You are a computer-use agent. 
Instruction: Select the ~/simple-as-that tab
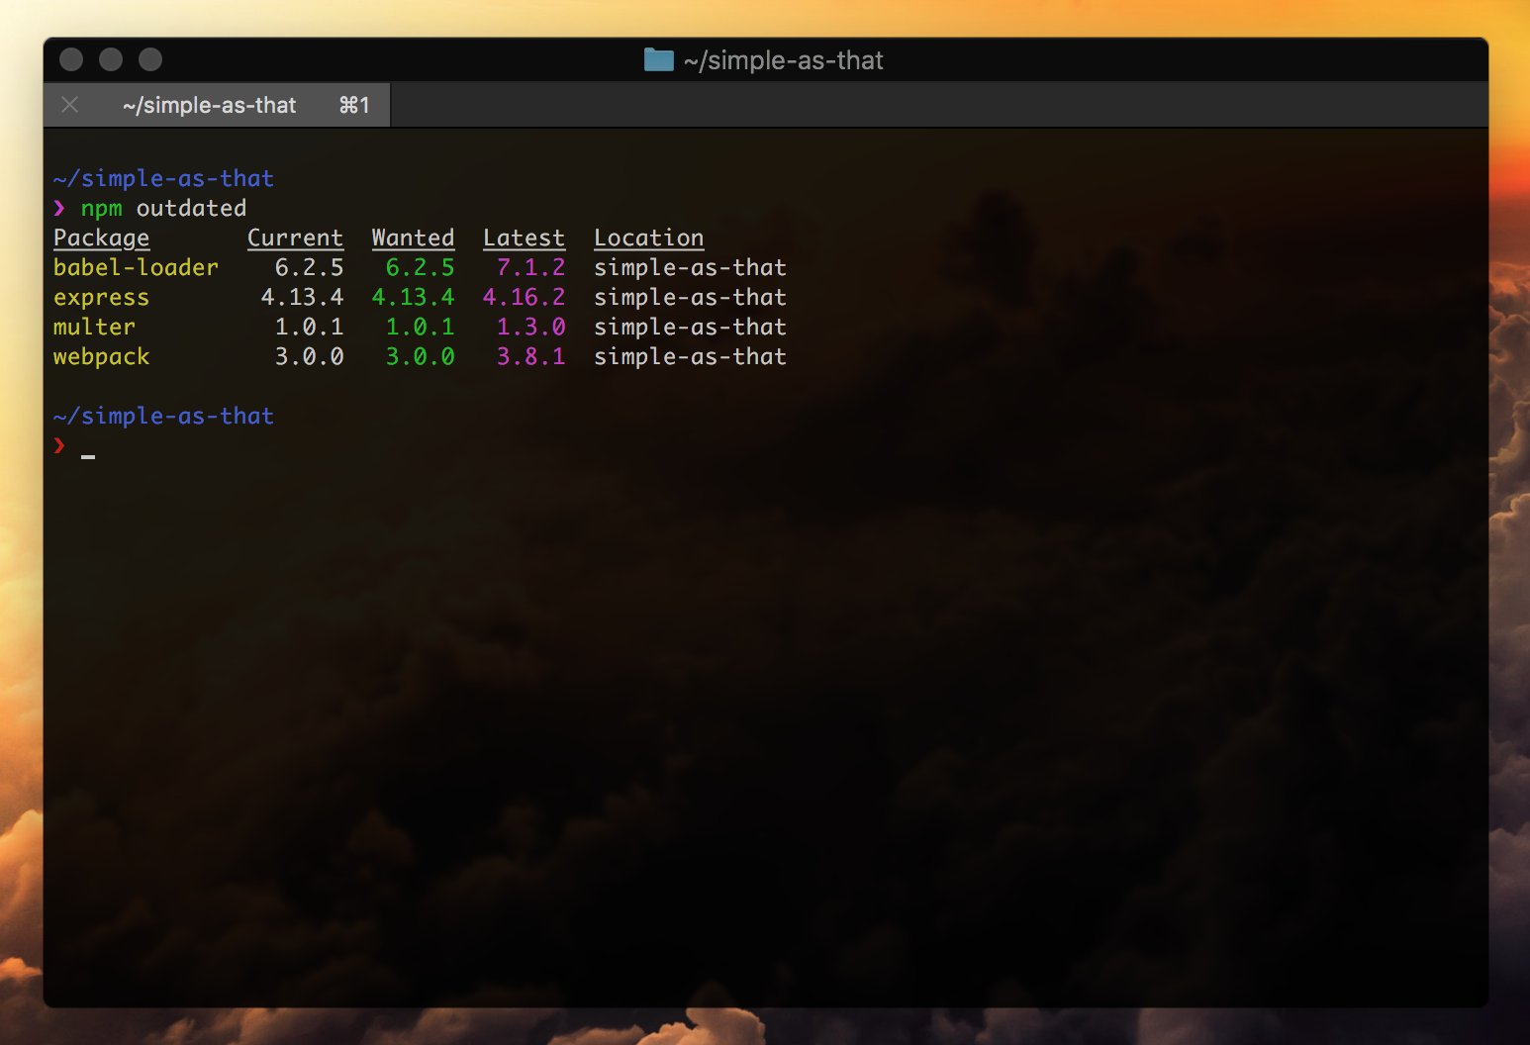tap(217, 105)
